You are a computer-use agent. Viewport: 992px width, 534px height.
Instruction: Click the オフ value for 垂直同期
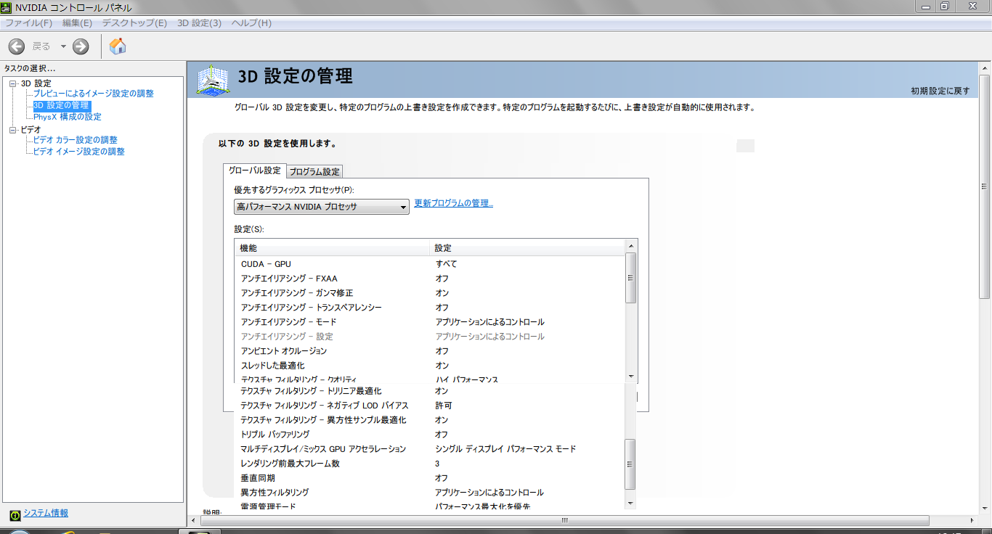442,478
